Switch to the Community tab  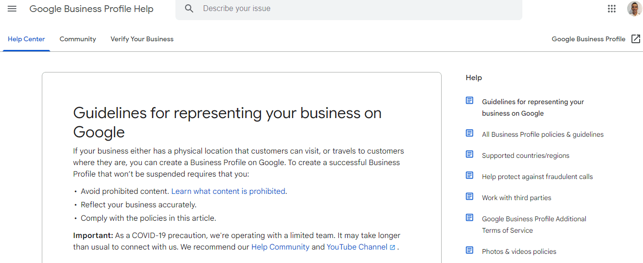click(x=78, y=39)
